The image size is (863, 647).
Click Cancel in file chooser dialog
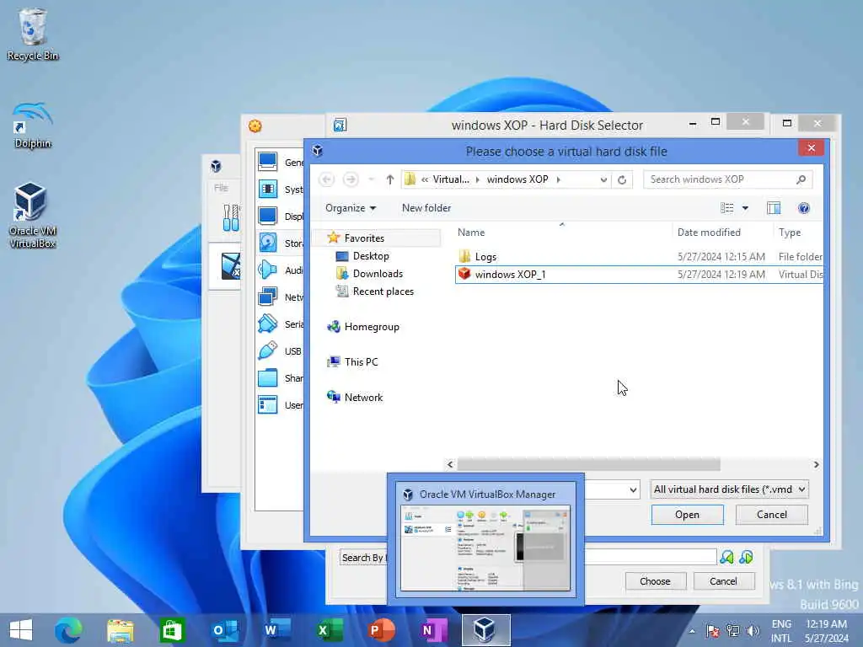click(772, 515)
